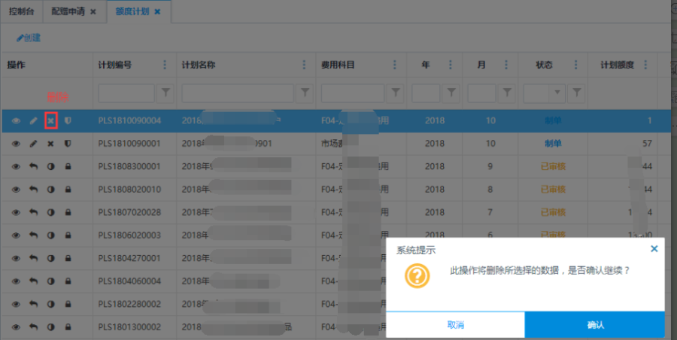The height and width of the screenshot is (340, 677).
Task: Open the 计划编号 column options menu
Action: point(165,65)
